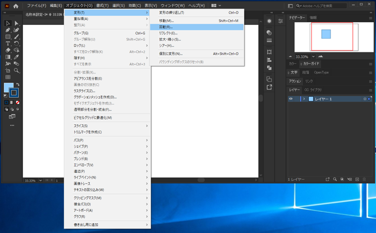Switch to CC ライブラリ tab
The height and width of the screenshot is (233, 376).
pos(313,90)
